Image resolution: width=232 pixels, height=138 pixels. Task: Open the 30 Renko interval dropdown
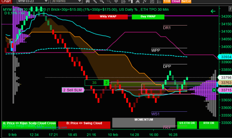click(66, 1)
